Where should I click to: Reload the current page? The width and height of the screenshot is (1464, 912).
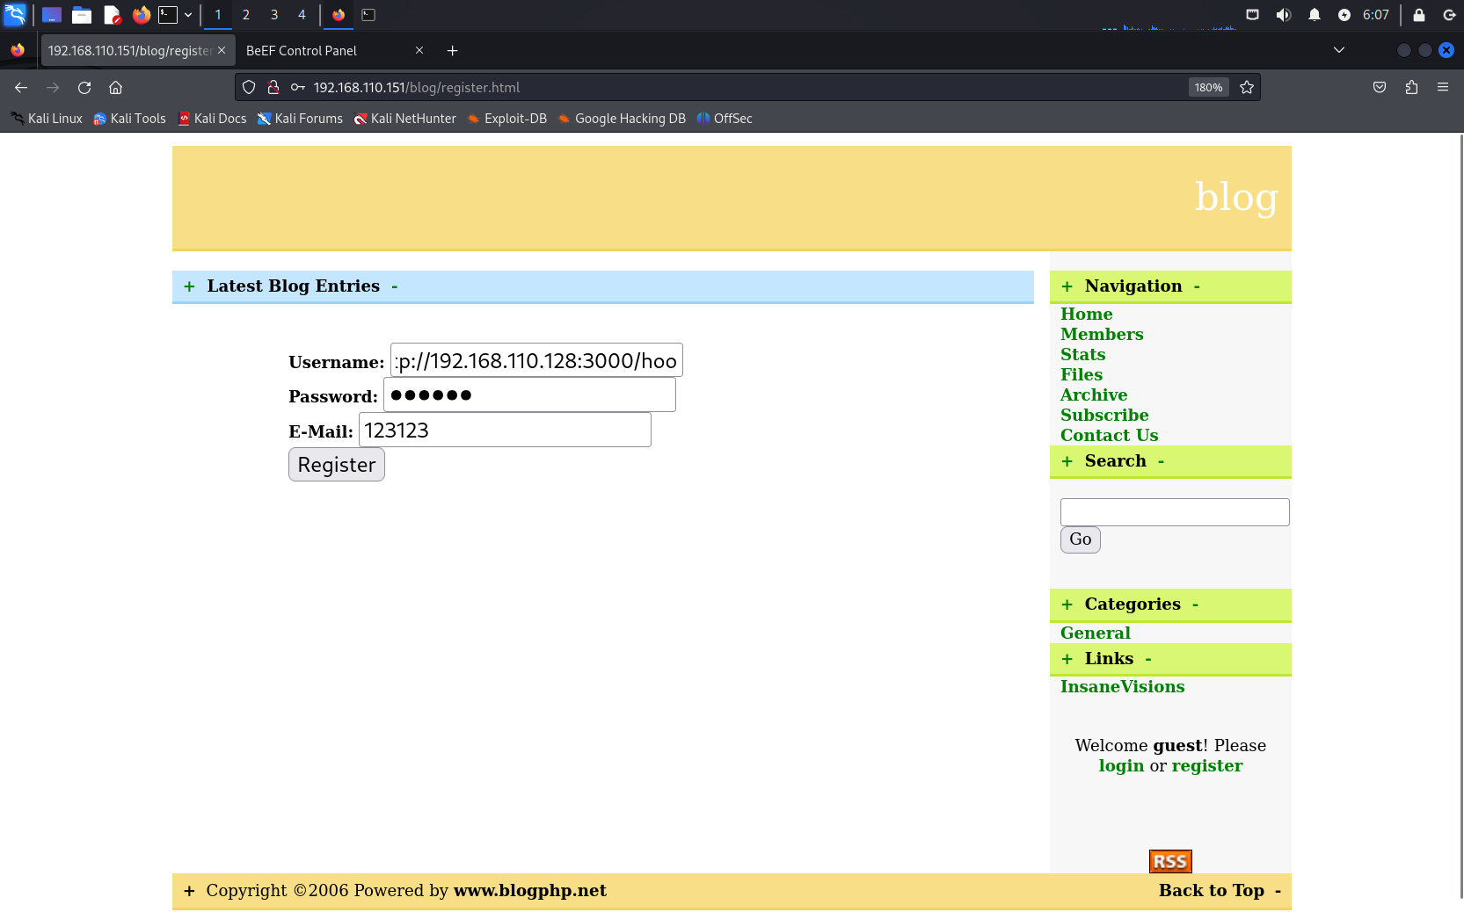[x=84, y=88]
